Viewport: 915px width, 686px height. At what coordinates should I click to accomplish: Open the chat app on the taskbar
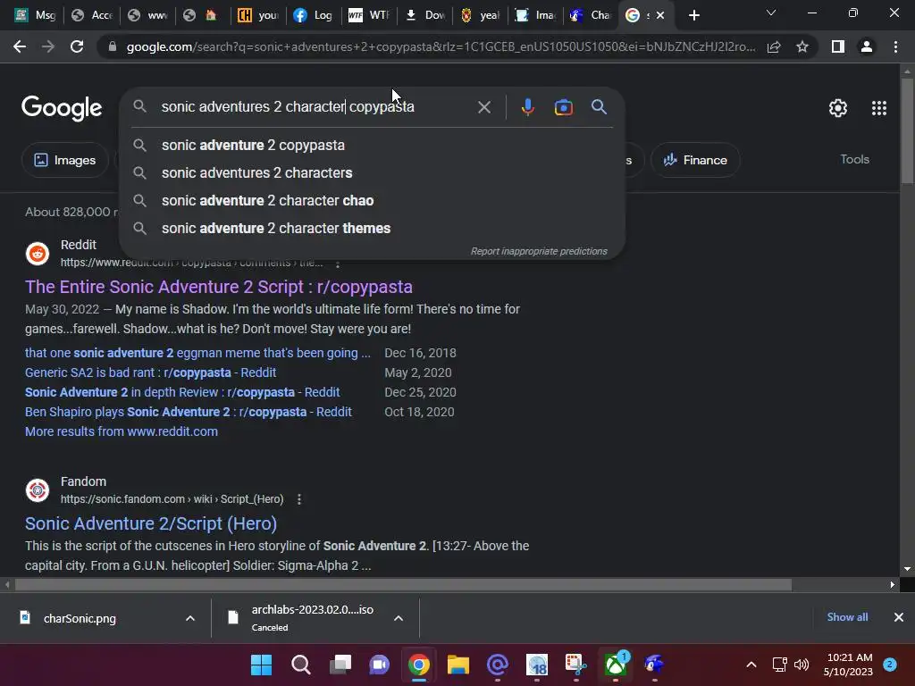pos(379,665)
